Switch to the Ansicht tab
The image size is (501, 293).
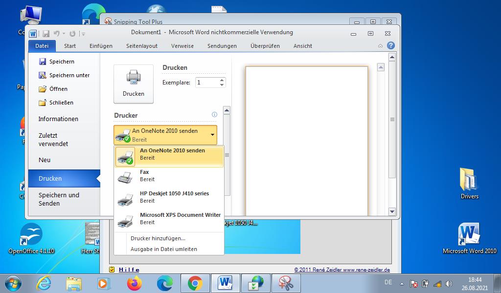point(303,46)
